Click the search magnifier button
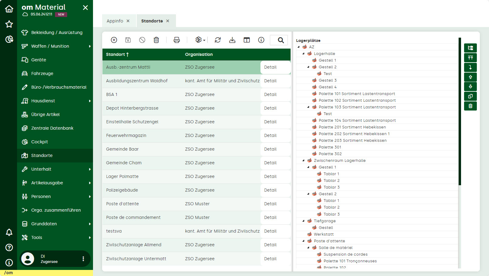This screenshot has width=489, height=276. [x=281, y=40]
